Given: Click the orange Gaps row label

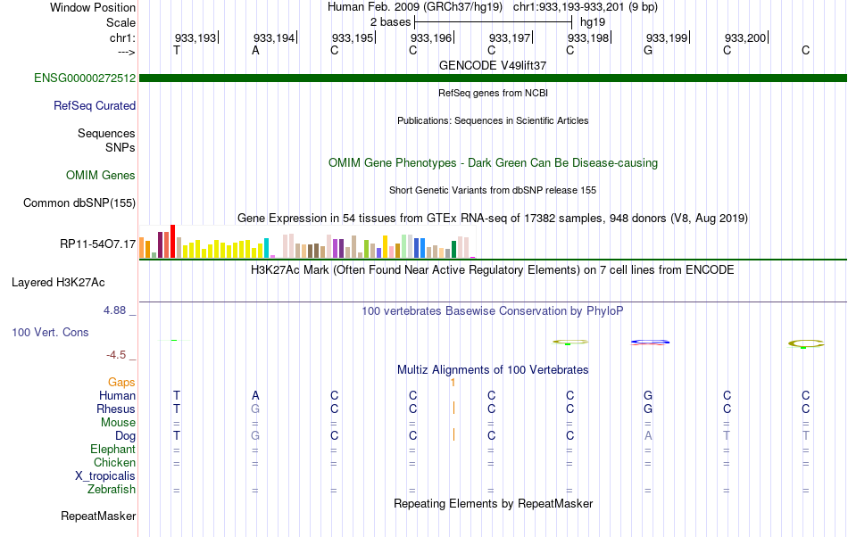Looking at the screenshot, I should point(121,382).
